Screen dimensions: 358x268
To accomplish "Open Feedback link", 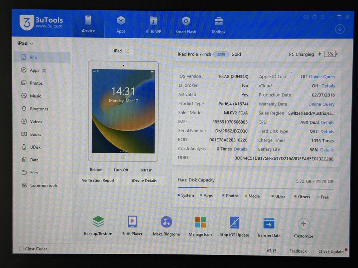I will pyautogui.click(x=298, y=251).
